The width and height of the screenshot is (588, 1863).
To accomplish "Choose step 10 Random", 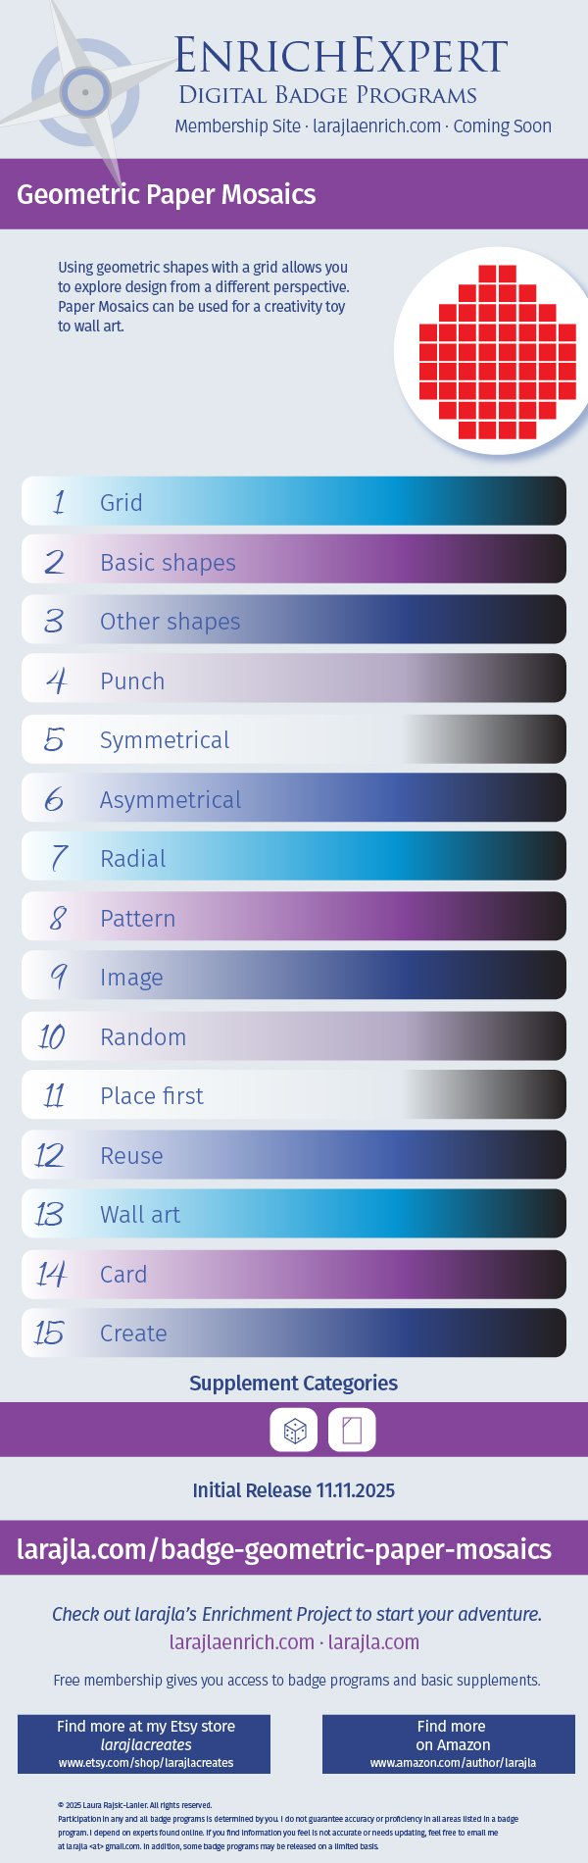I will tap(294, 1035).
